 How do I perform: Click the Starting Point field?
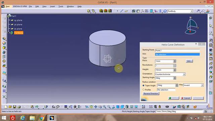click(177, 50)
